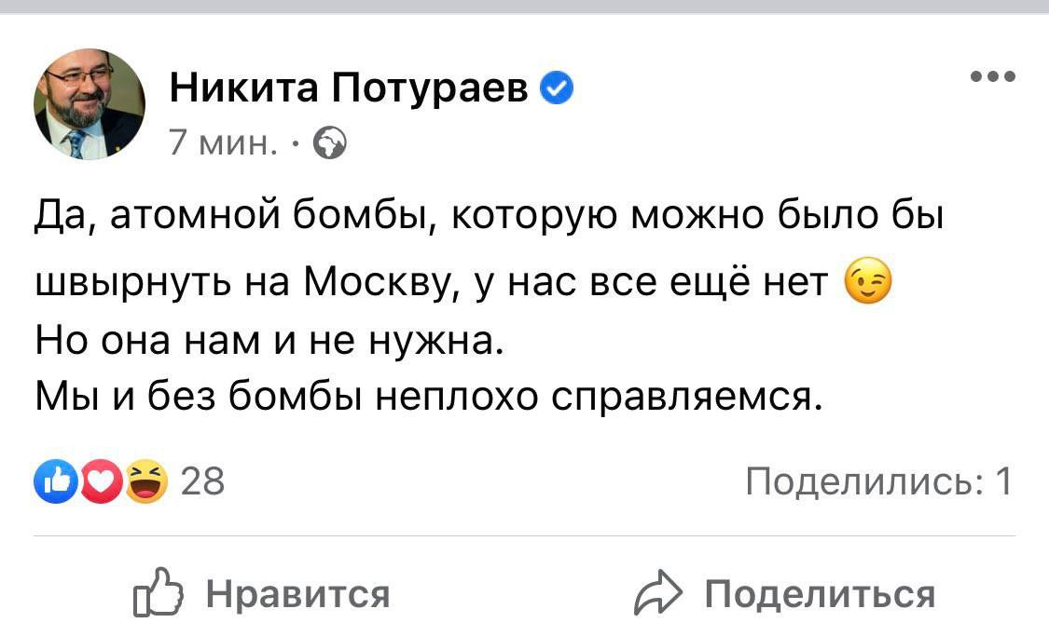Open the author name Никита Потураев
The image size is (1049, 636).
[350, 89]
